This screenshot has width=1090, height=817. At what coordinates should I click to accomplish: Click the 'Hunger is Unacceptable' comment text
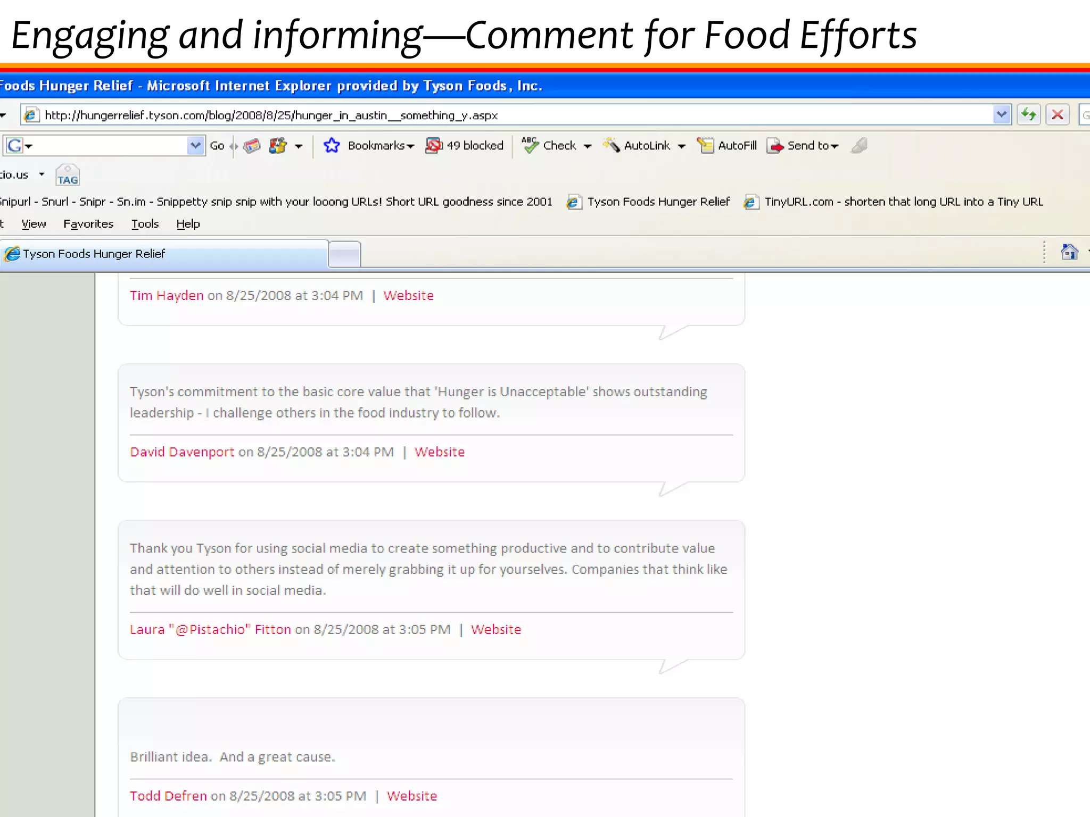[418, 402]
